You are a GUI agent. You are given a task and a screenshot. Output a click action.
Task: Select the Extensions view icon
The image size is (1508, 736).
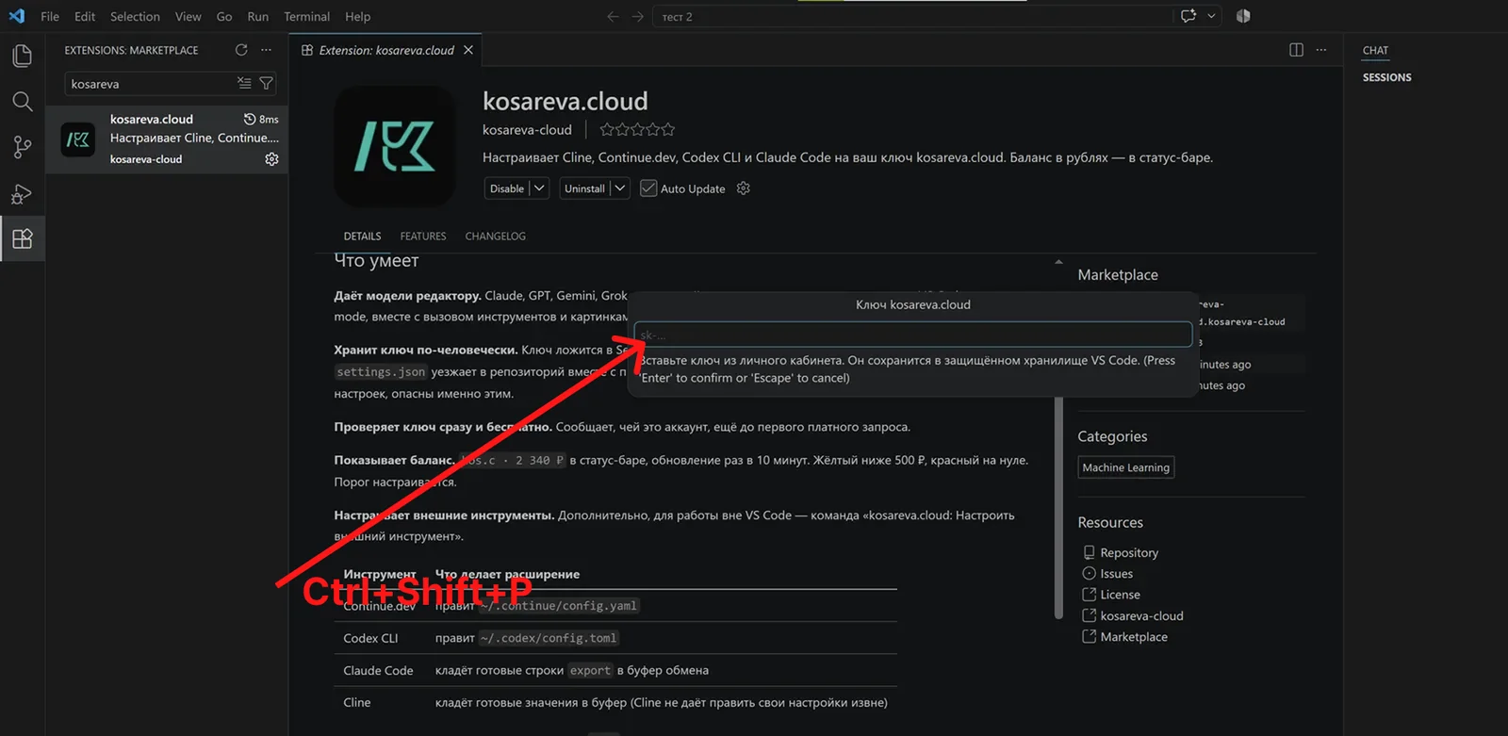click(x=23, y=238)
